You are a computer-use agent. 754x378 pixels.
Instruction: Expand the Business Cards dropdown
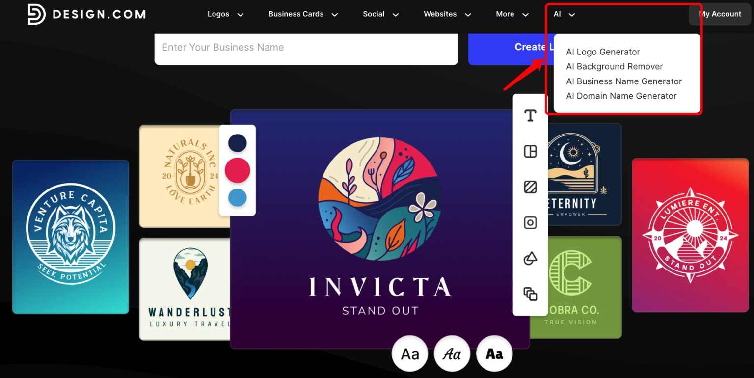pyautogui.click(x=303, y=14)
